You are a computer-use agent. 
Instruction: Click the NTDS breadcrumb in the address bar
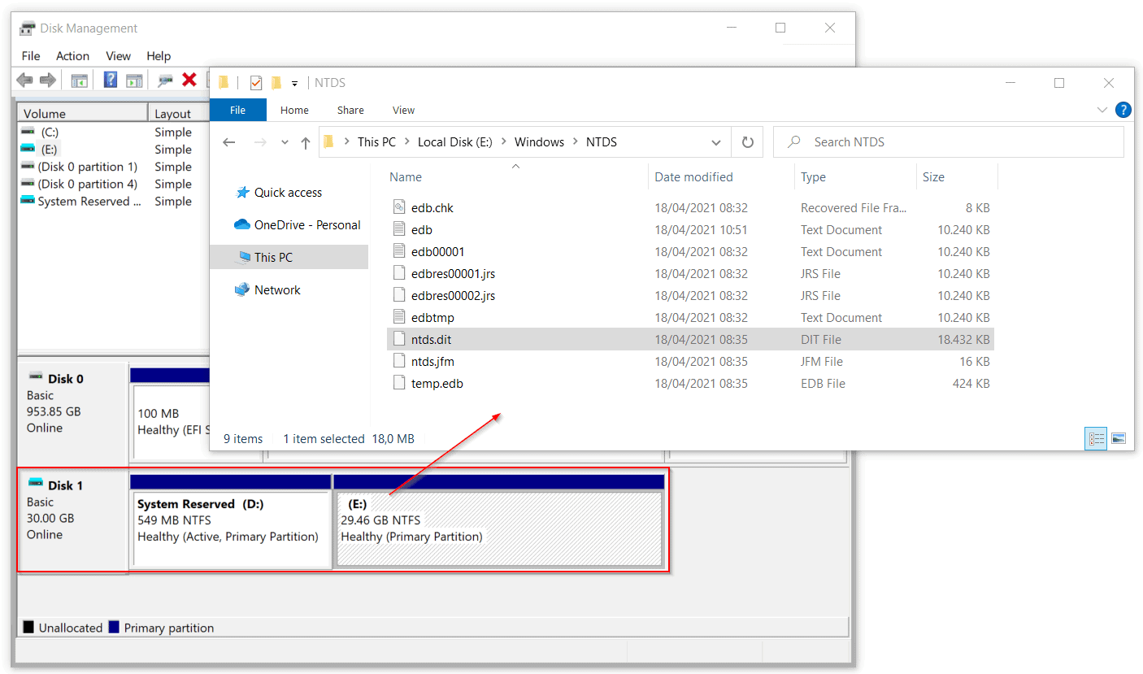[602, 142]
